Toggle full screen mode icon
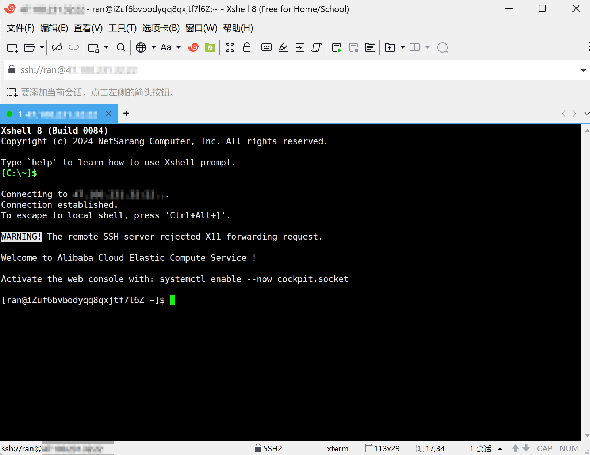The width and height of the screenshot is (590, 455). pyautogui.click(x=230, y=47)
